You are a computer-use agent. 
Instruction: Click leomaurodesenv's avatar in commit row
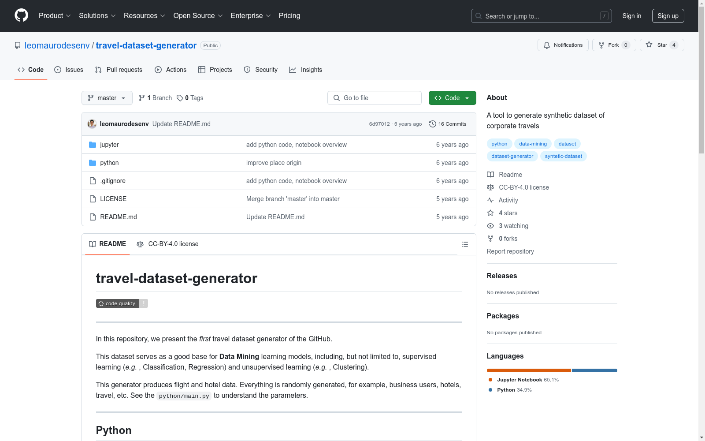click(92, 124)
